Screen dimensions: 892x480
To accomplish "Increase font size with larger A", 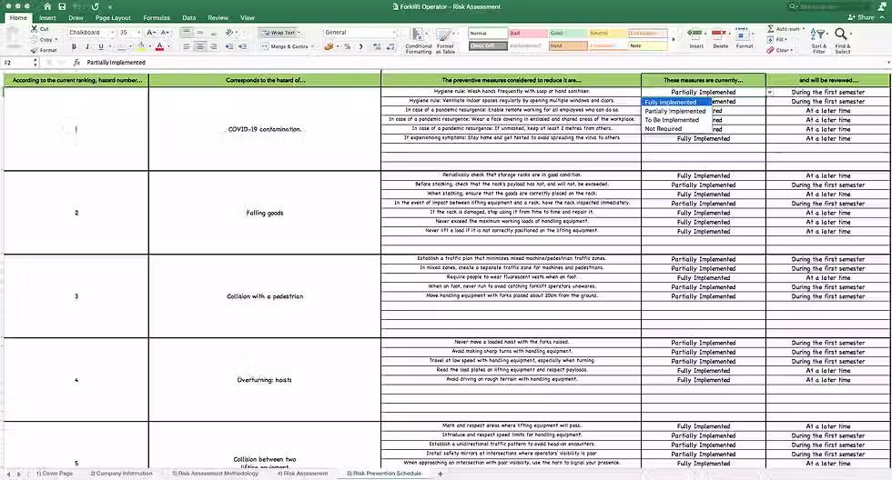I will click(151, 33).
